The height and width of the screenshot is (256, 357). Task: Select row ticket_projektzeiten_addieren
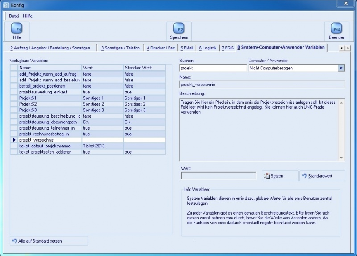pos(87,152)
